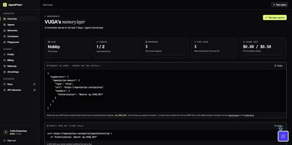Image resolution: width=292 pixels, height=145 pixels.
Task: Click the This Week stats card
Action: click(214, 48)
